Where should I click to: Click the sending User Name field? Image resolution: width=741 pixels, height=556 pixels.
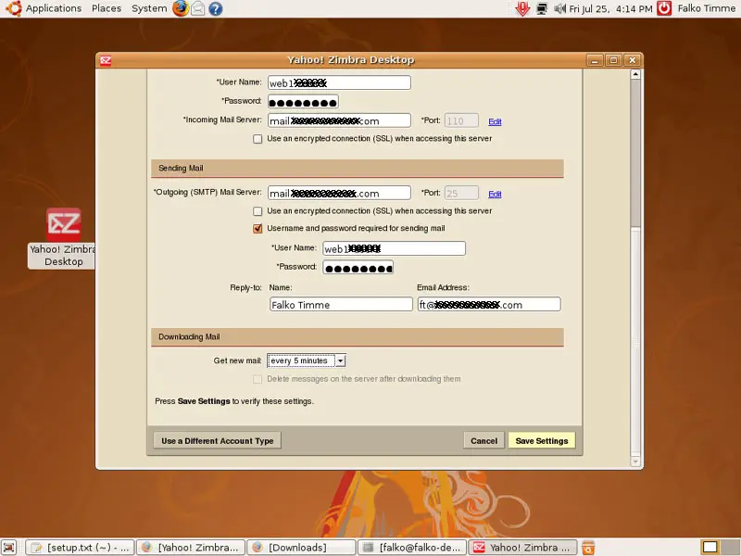[395, 248]
